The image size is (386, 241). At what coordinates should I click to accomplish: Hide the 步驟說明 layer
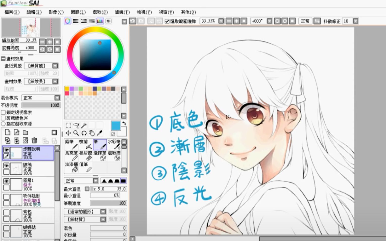click(6, 150)
